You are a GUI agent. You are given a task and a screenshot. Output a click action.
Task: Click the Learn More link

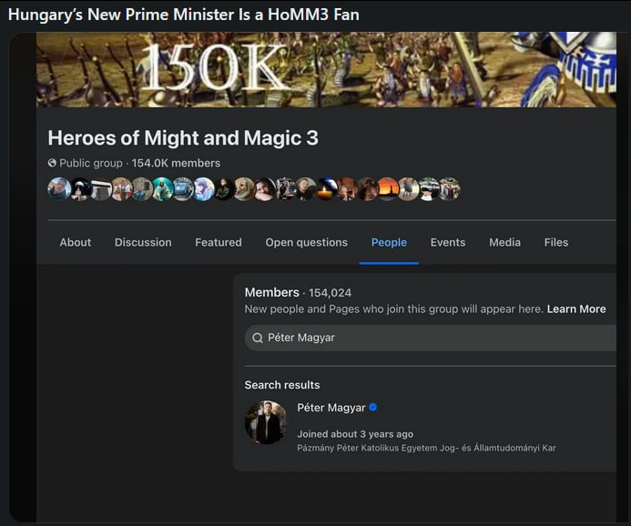(576, 309)
